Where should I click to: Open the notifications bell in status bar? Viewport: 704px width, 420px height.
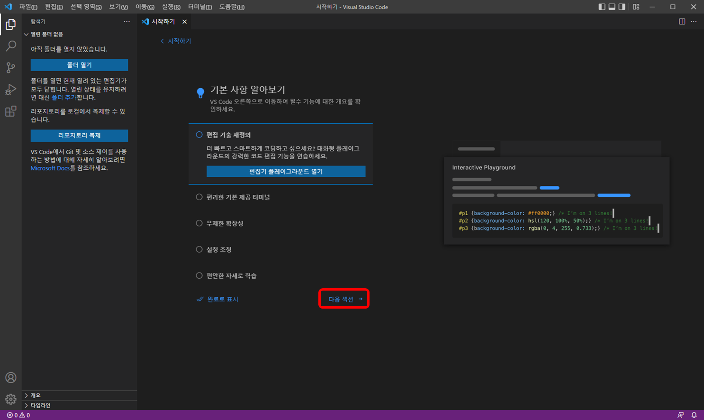pos(694,415)
